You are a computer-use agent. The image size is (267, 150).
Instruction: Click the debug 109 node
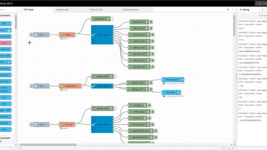[102, 108]
